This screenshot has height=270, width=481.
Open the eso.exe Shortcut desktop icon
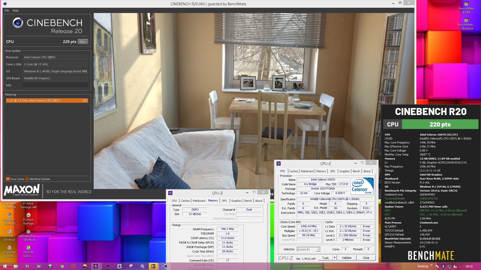[9, 235]
